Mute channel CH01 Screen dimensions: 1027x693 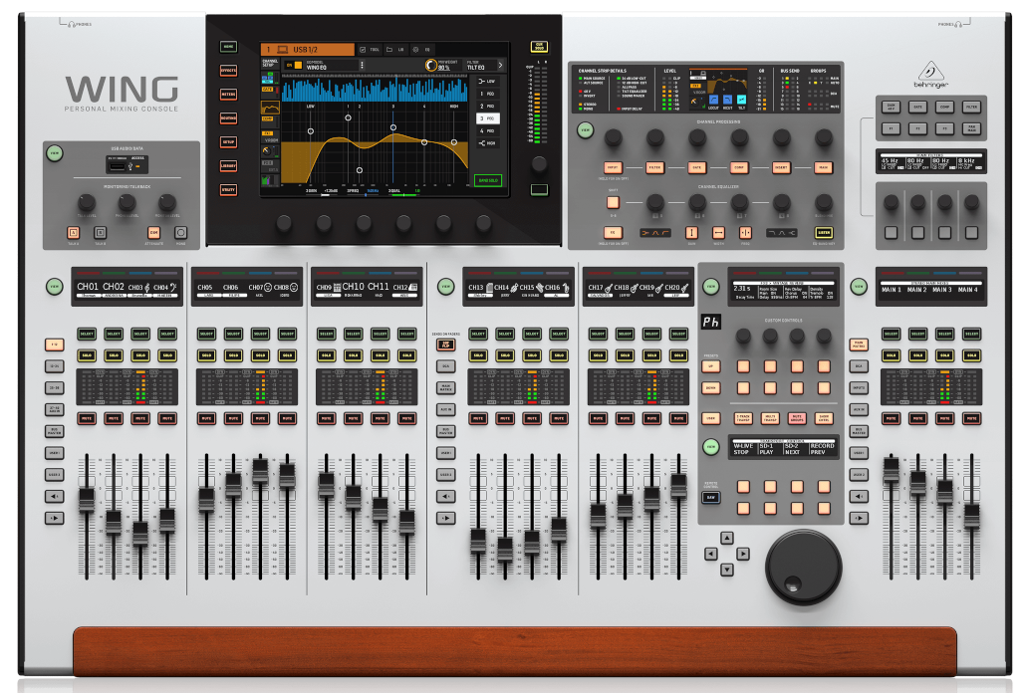click(86, 419)
